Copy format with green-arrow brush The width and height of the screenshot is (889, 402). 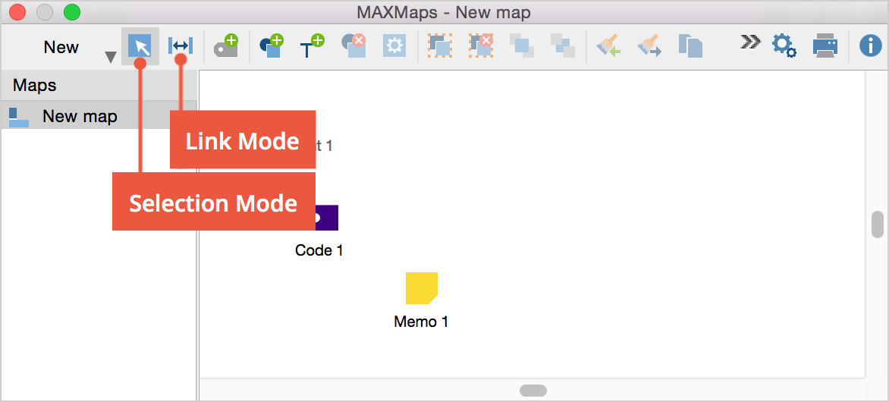(608, 46)
